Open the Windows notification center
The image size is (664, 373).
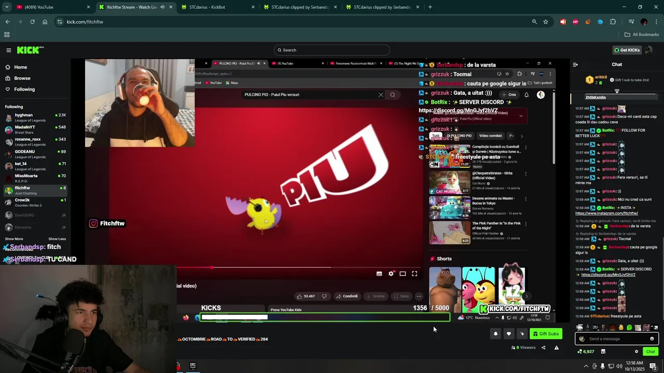653,366
